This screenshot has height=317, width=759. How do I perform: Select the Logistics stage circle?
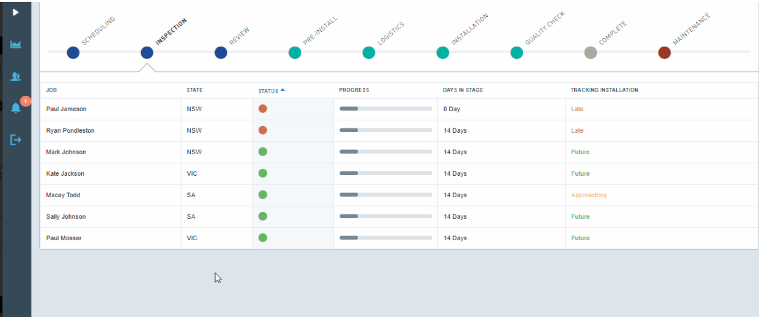pyautogui.click(x=368, y=53)
